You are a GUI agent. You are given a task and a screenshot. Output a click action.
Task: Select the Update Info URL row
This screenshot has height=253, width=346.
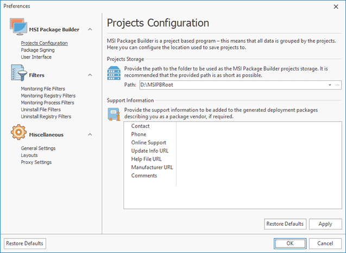(232, 151)
